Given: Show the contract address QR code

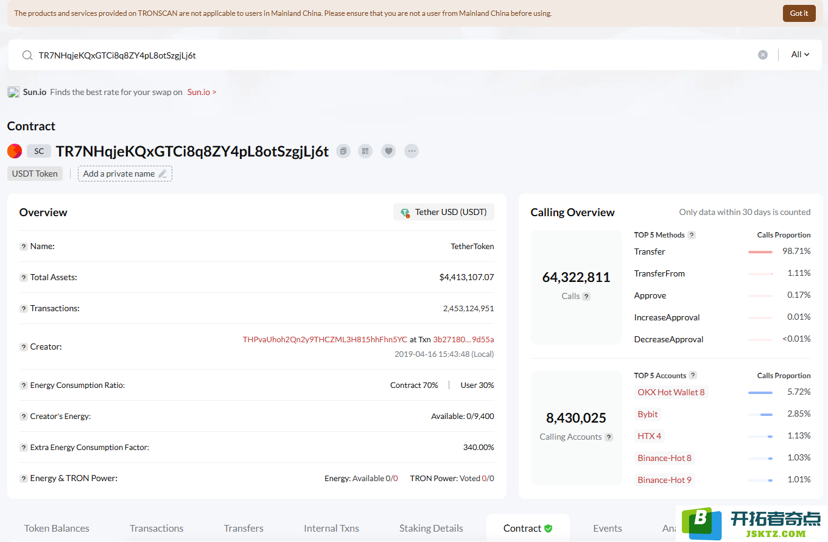Looking at the screenshot, I should pyautogui.click(x=365, y=151).
